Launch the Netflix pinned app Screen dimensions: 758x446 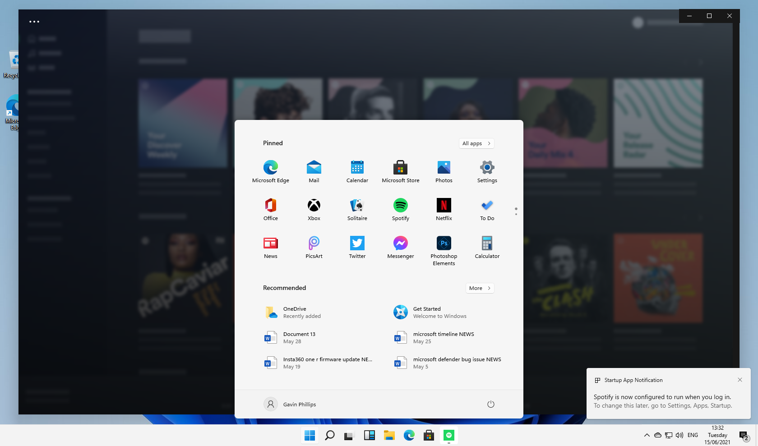(444, 209)
